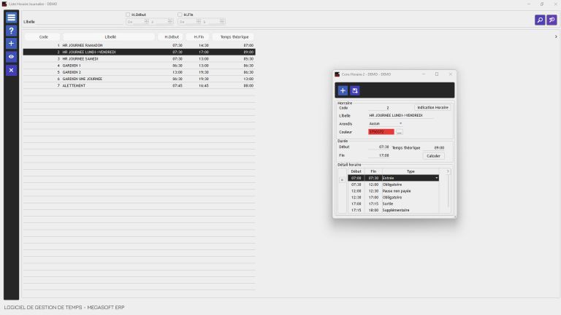The height and width of the screenshot is (315, 561).
Task: Click the app logo in the main window title bar
Action: (x=4, y=4)
